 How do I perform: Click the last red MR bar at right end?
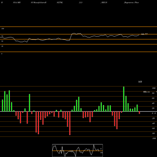click(139, 113)
